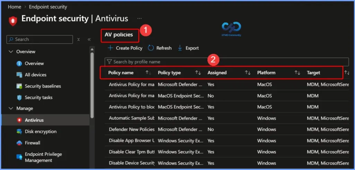Click Refresh button label
Image resolution: width=355 pixels, height=170 pixels.
164,48
